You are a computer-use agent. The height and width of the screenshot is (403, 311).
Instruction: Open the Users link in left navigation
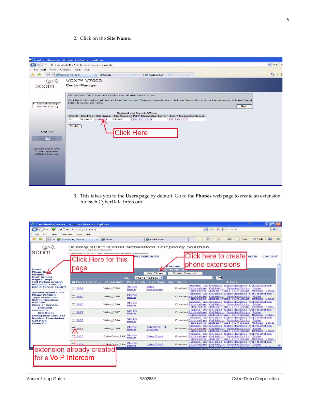coord(37,270)
